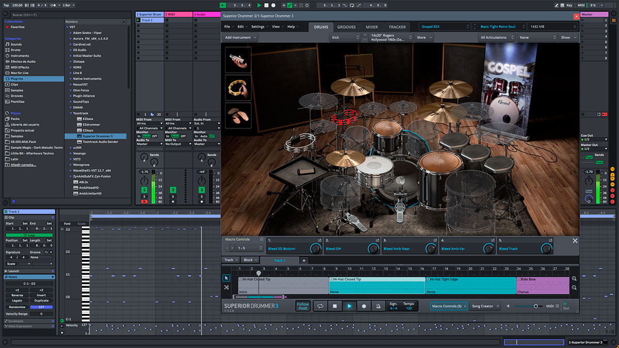Click Ableton's main record button
The image size is (619, 348).
(273, 5)
